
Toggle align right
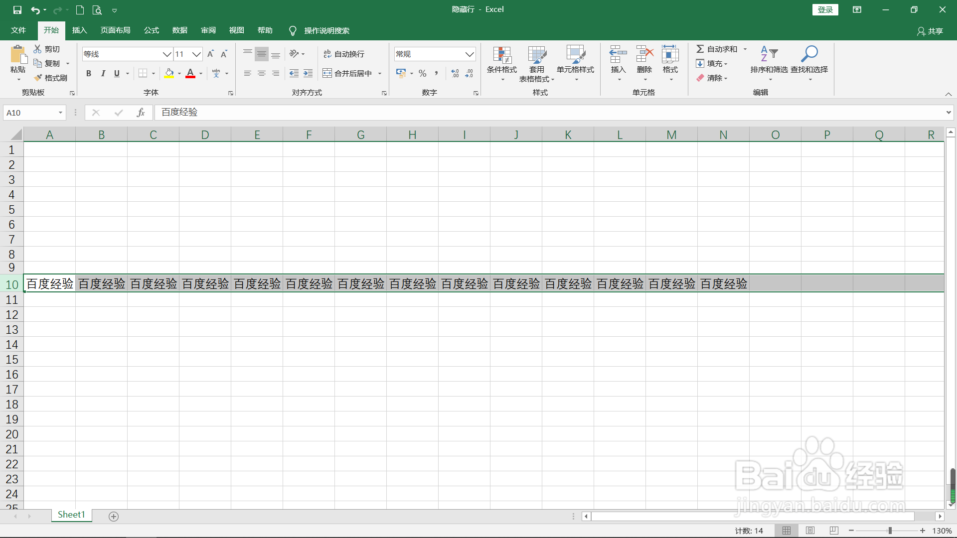[x=276, y=73]
